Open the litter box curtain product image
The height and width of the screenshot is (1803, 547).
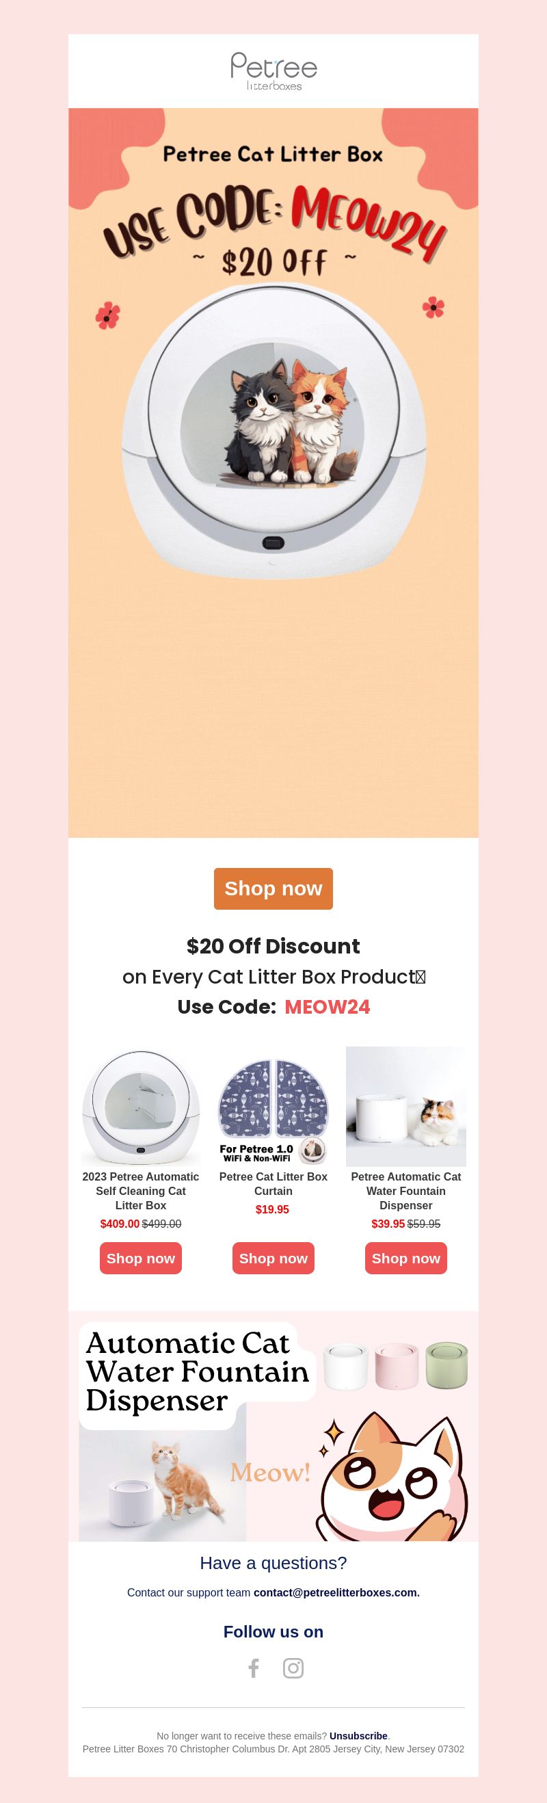click(273, 1107)
